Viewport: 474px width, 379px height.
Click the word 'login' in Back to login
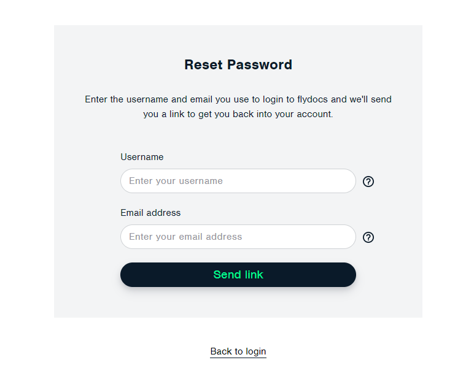coord(256,351)
